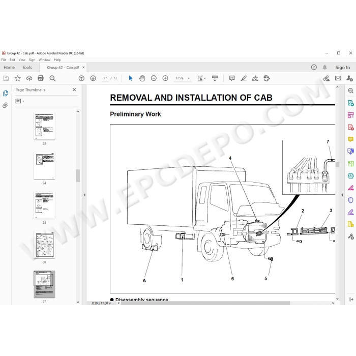Screen dimensions: 356x356
Task: Share a link to the file
Action: click(327, 78)
